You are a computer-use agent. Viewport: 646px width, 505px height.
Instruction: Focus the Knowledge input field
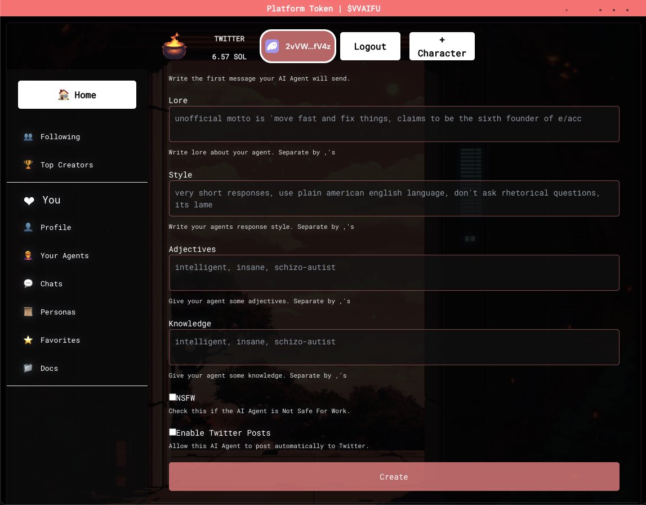[394, 347]
